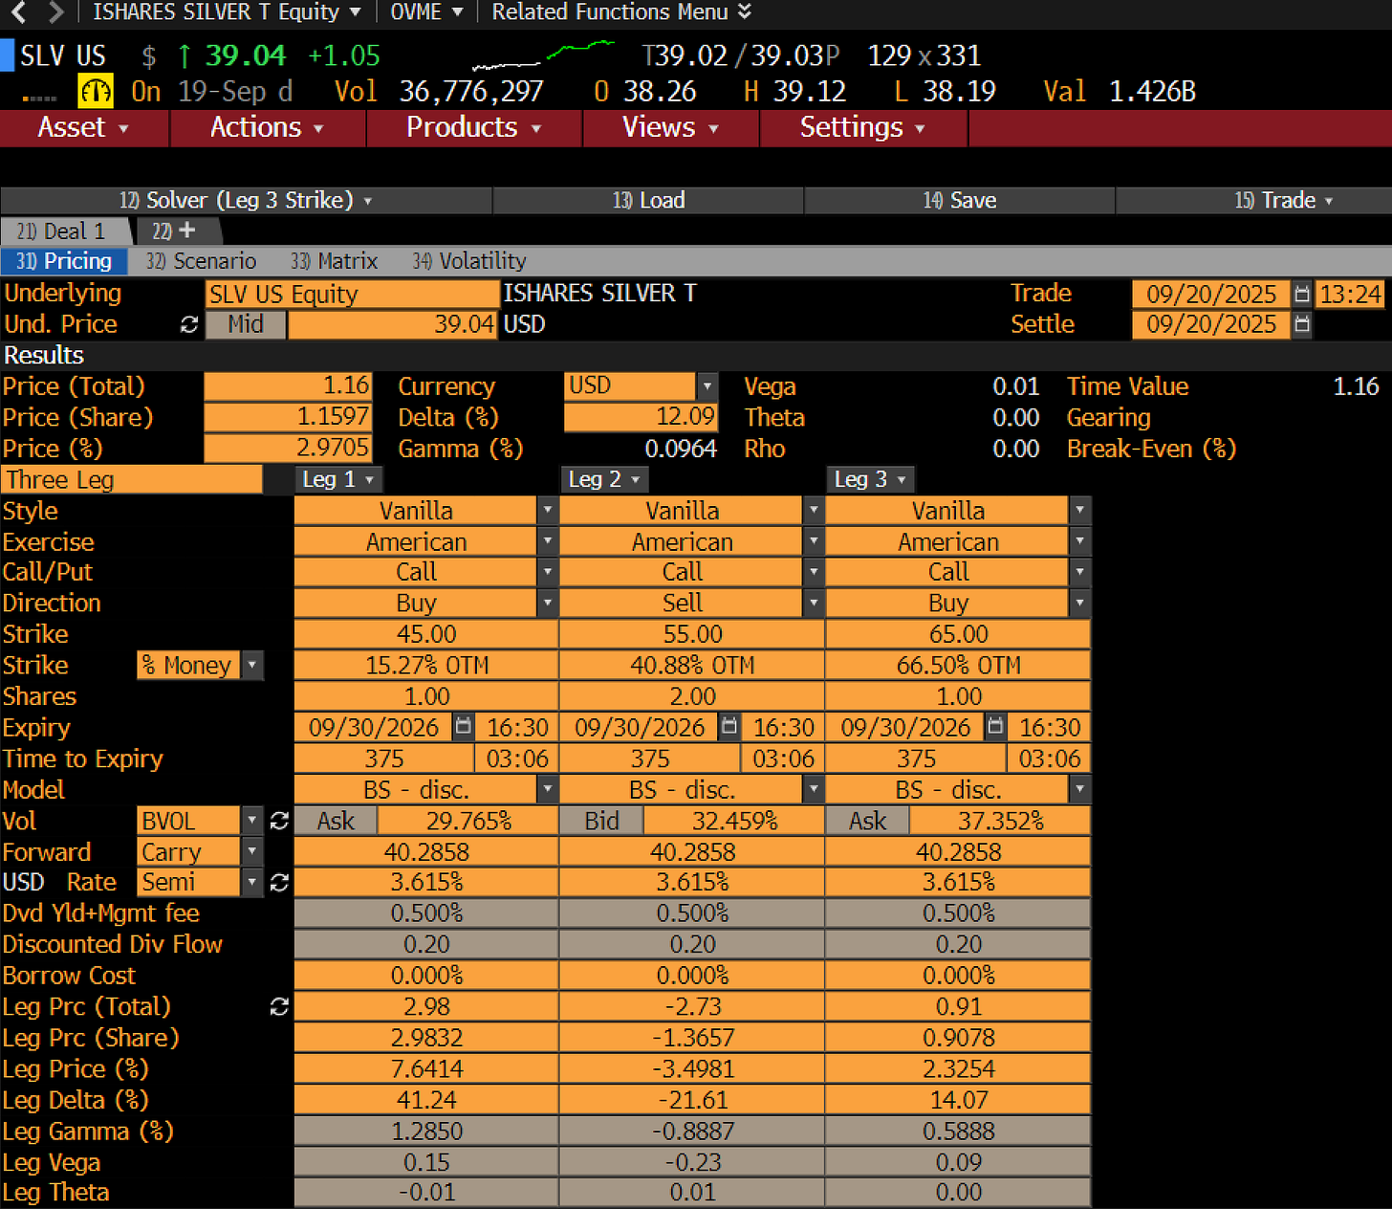The height and width of the screenshot is (1209, 1392).
Task: Edit the Price (Total) 1.16 field
Action: coord(288,386)
